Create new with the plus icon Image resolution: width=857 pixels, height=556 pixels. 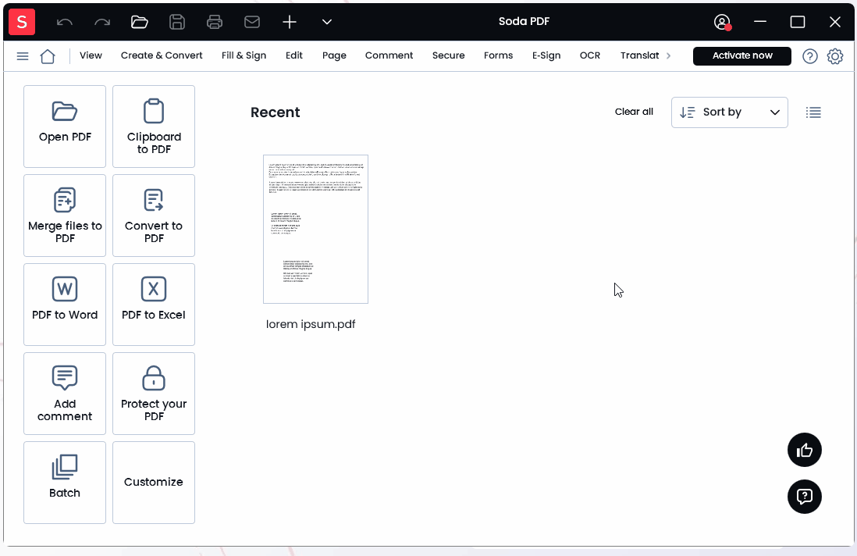(289, 22)
